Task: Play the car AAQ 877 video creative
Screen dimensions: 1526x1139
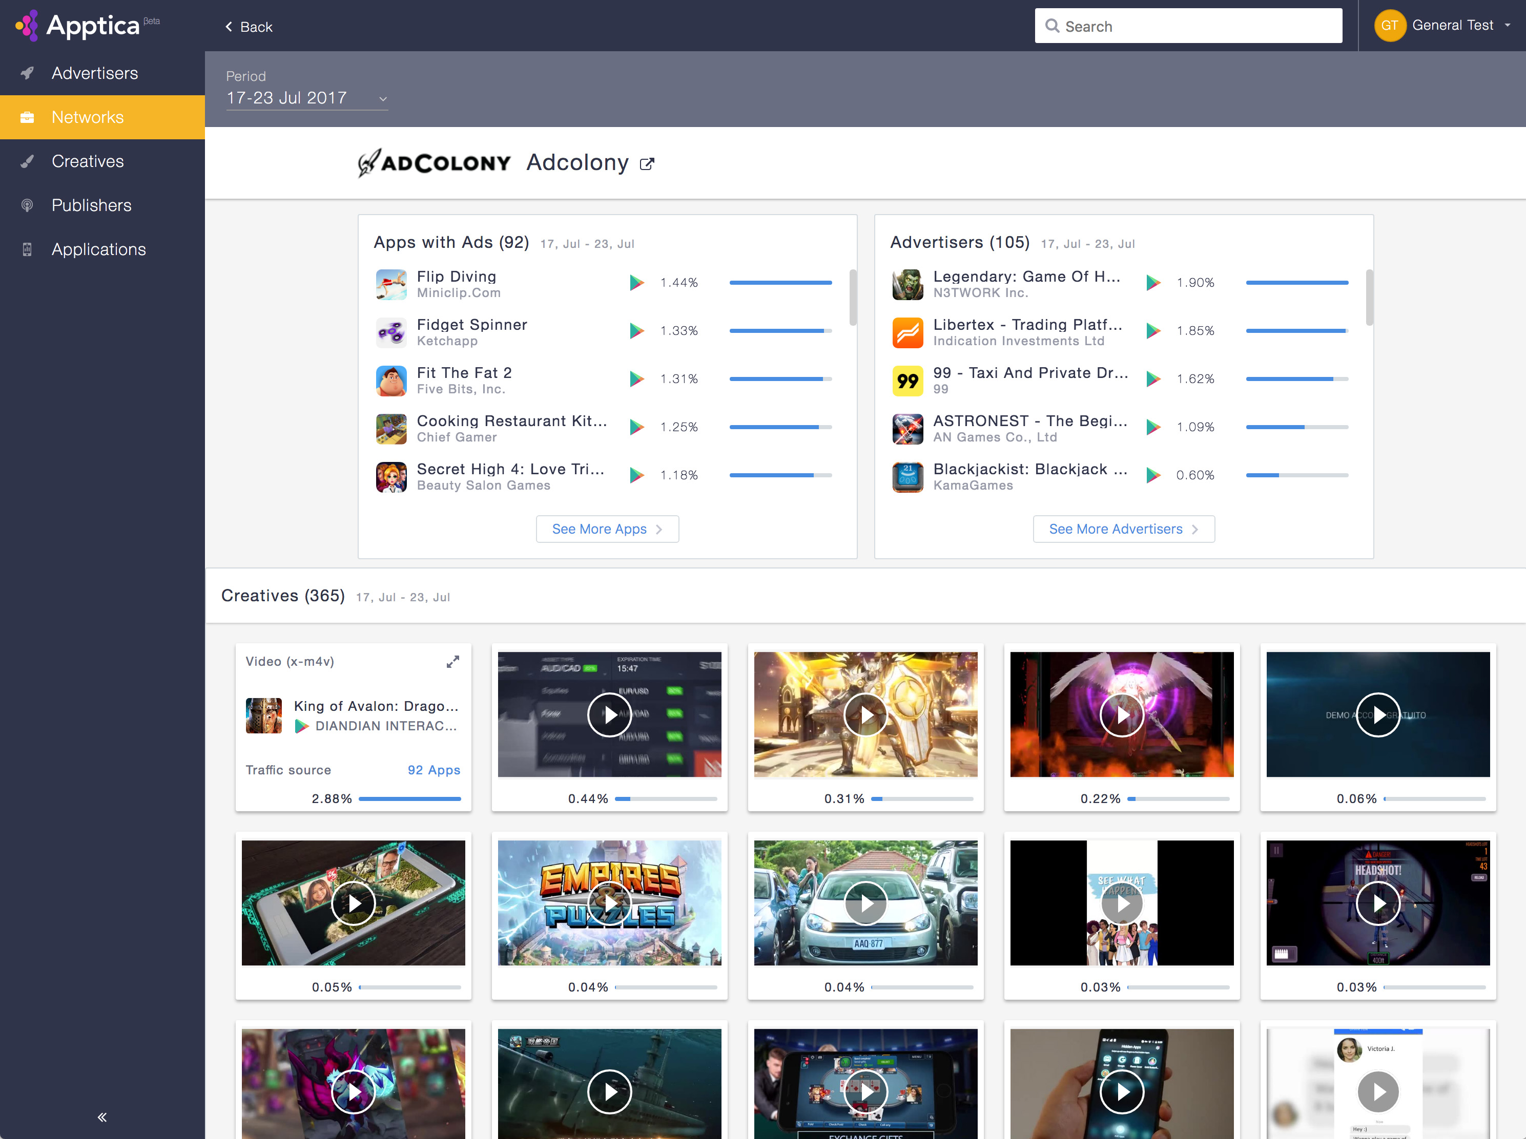Action: click(865, 903)
